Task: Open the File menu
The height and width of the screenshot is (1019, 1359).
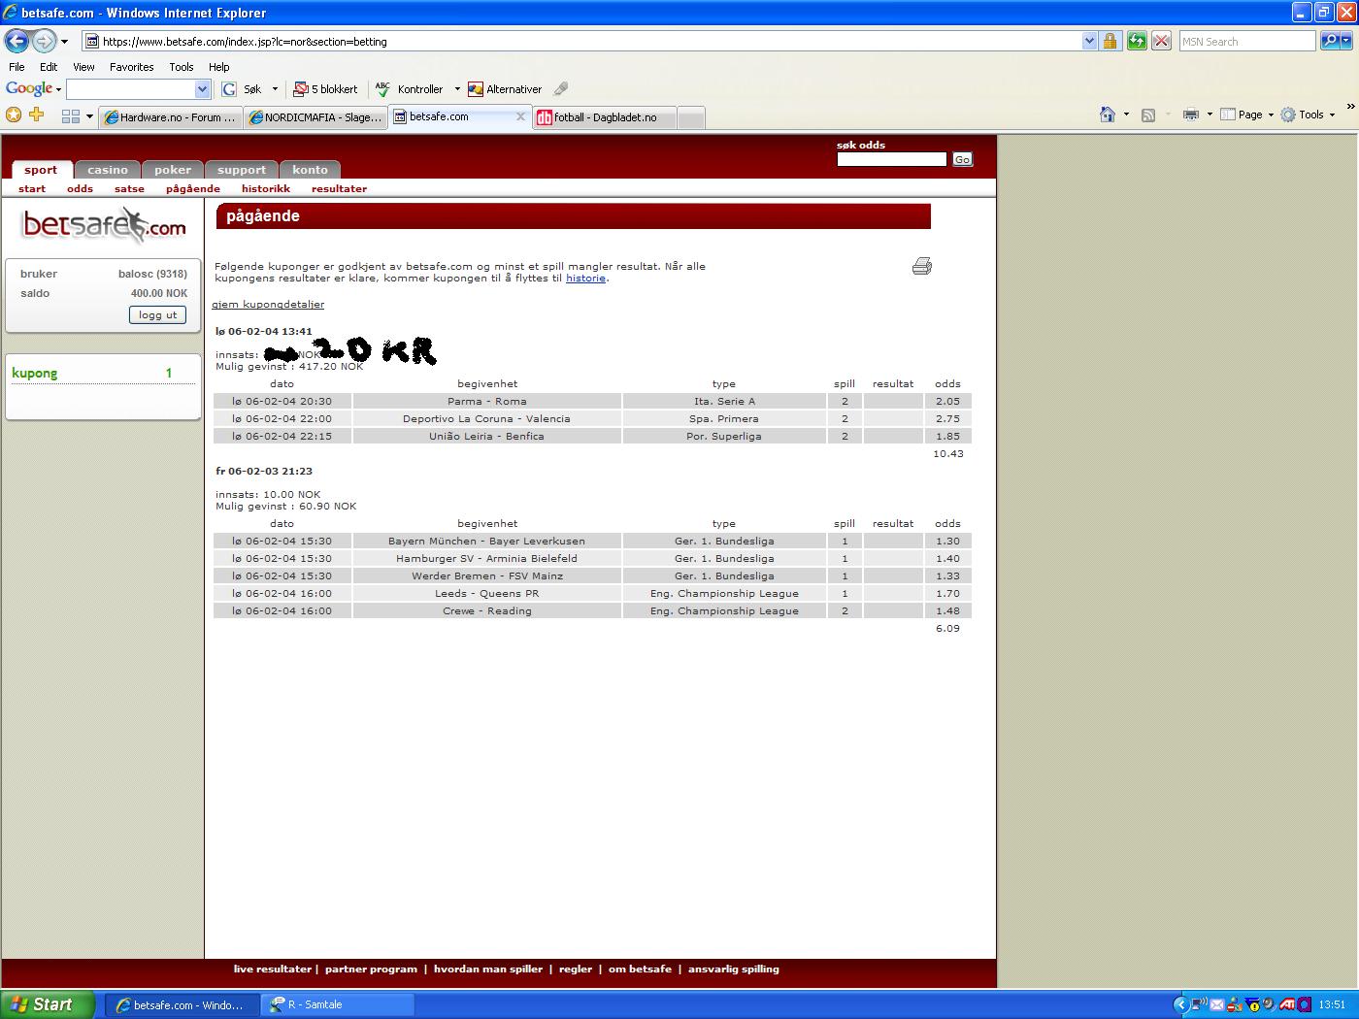Action: [17, 67]
